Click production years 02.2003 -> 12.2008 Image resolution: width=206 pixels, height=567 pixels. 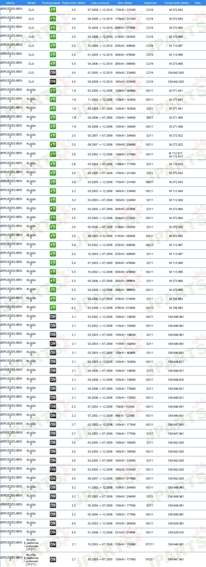pos(100,523)
